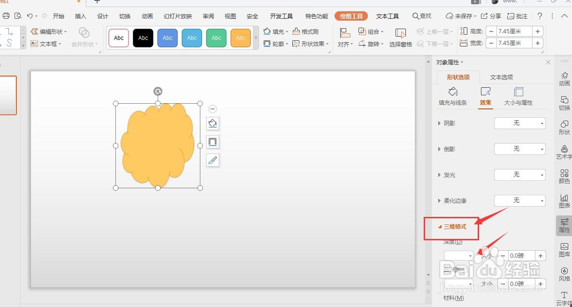Open the Selection Pane (选择窗格)
Image resolution: width=572 pixels, height=307 pixels.
point(400,38)
